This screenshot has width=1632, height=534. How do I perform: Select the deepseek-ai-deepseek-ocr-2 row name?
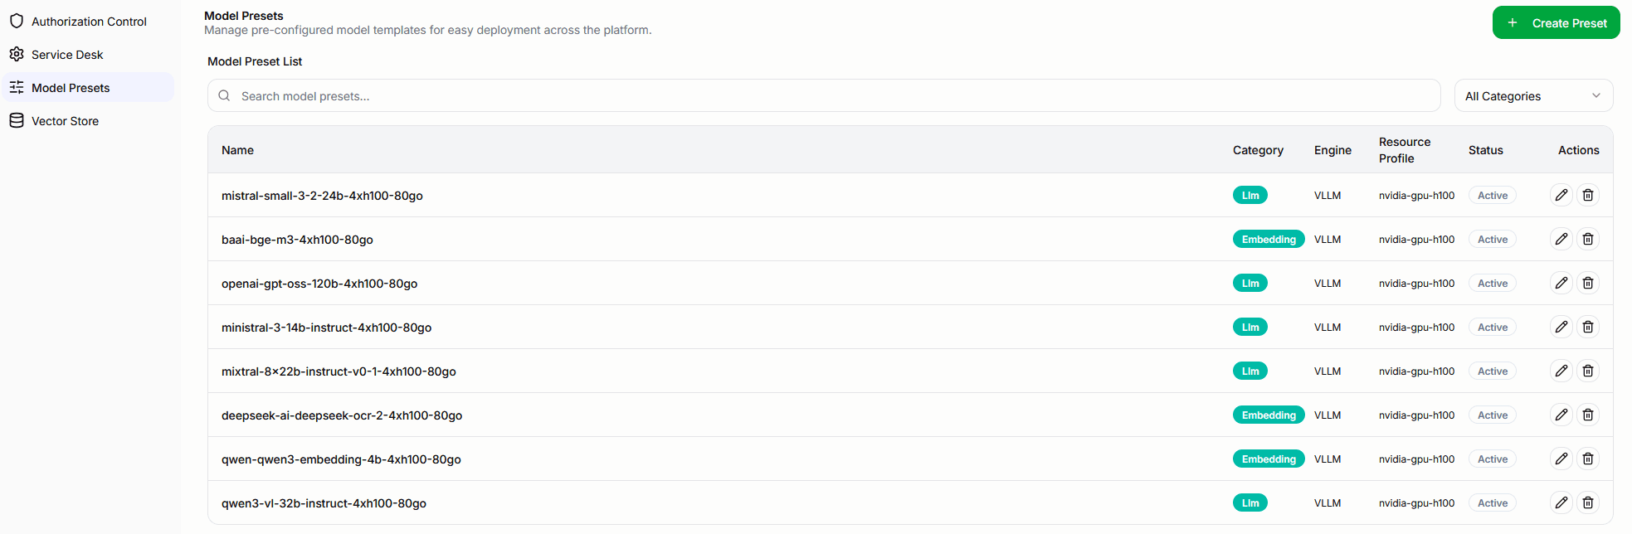(x=342, y=415)
